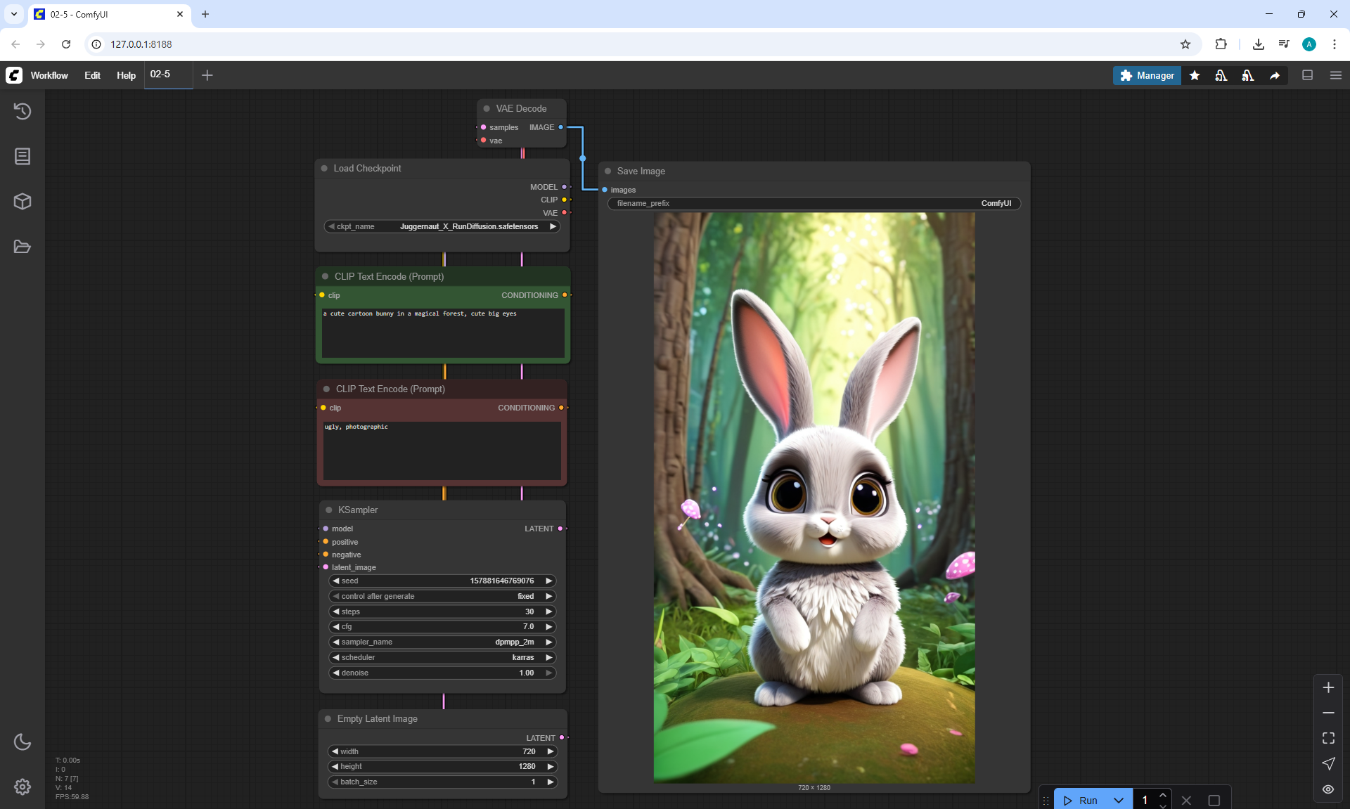Screen dimensions: 1350x809
Task: Click the share arrow icon in top toolbar
Action: tap(1275, 75)
